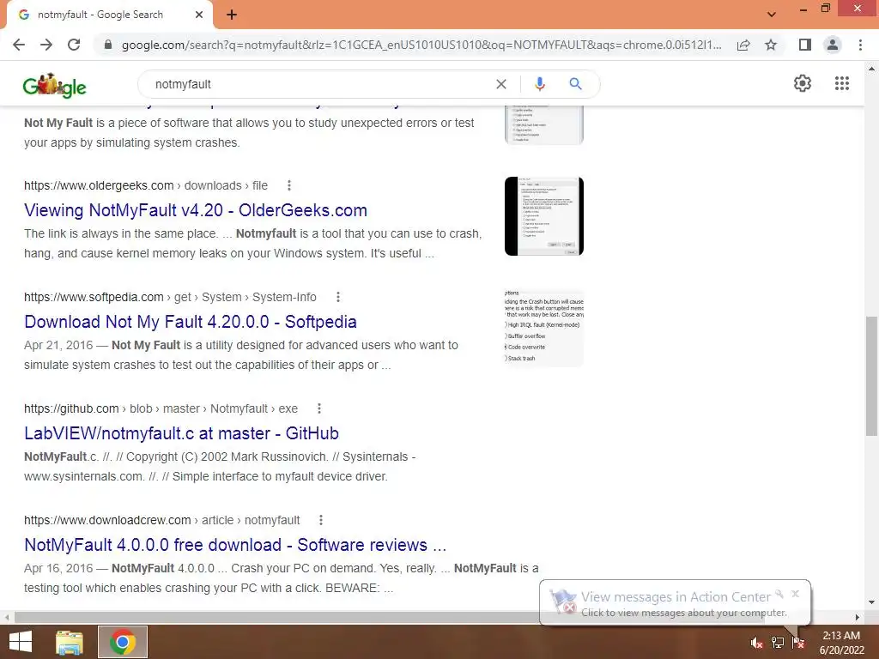Viewport: 879px width, 659px height.
Task: Open Download Not My Fault 4.20.0.0 - Softpedia
Action: [x=190, y=322]
